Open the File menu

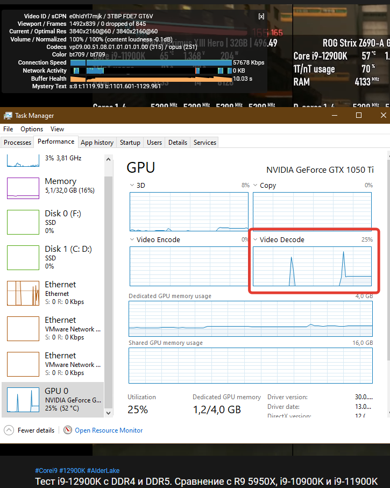pyautogui.click(x=8, y=129)
